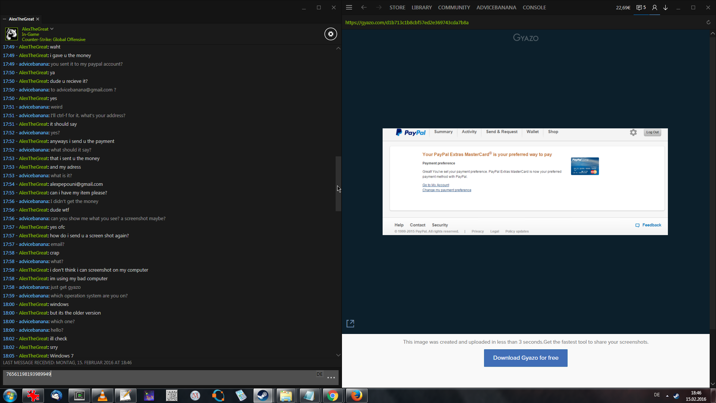Open the COMMUNITY menu
Image resolution: width=716 pixels, height=403 pixels.
pyautogui.click(x=454, y=7)
